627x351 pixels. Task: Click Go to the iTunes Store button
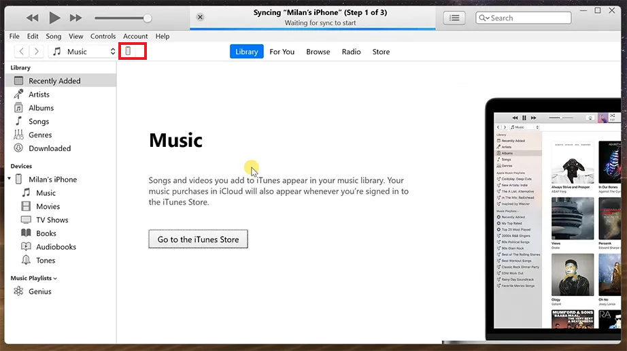click(x=199, y=239)
